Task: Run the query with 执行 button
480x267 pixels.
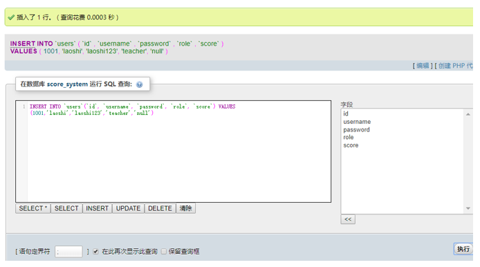Action: (x=463, y=249)
